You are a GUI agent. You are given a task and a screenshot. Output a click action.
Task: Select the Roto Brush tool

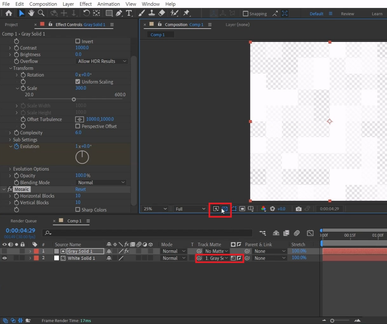click(x=174, y=13)
